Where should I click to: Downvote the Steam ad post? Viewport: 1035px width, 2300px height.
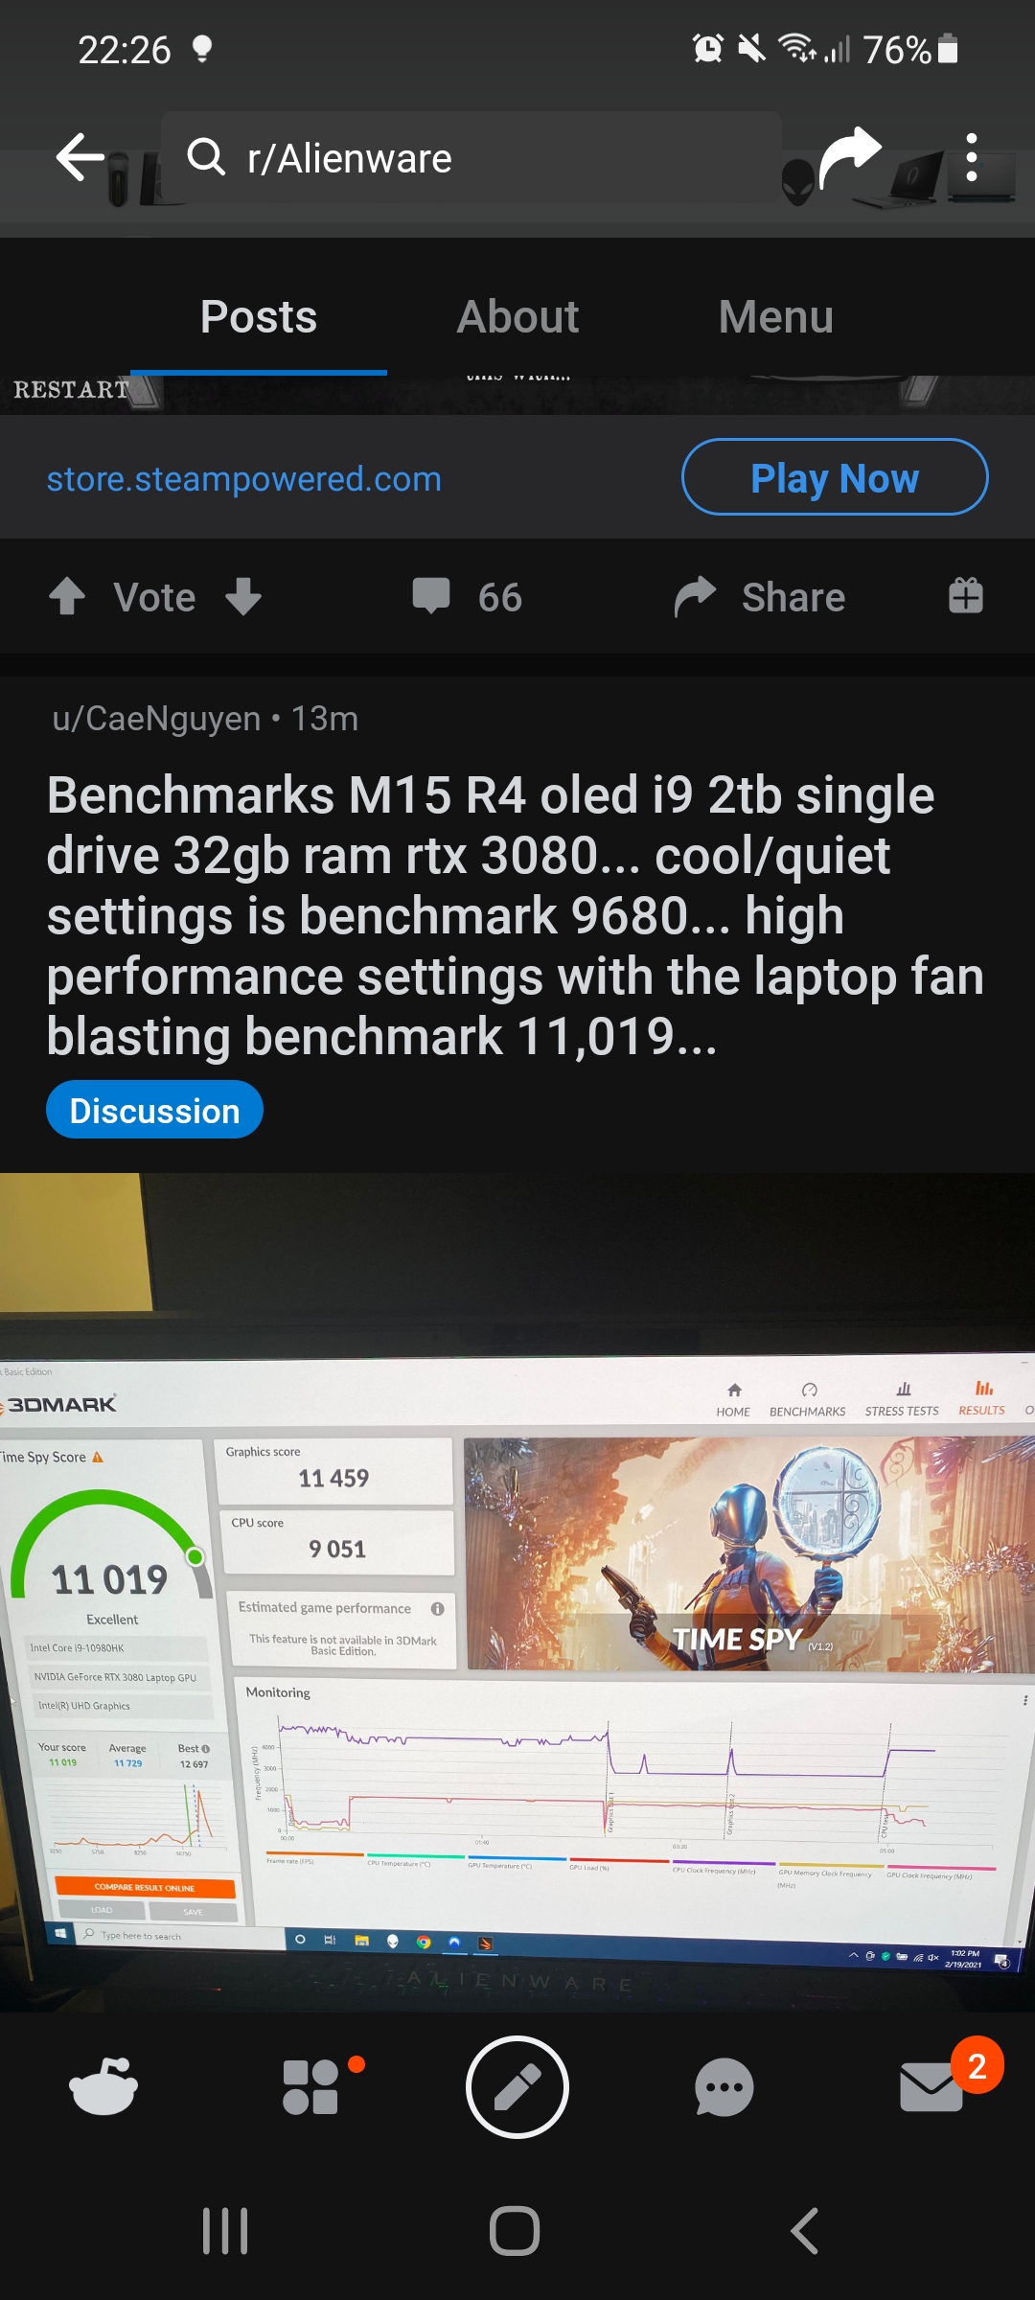(243, 596)
